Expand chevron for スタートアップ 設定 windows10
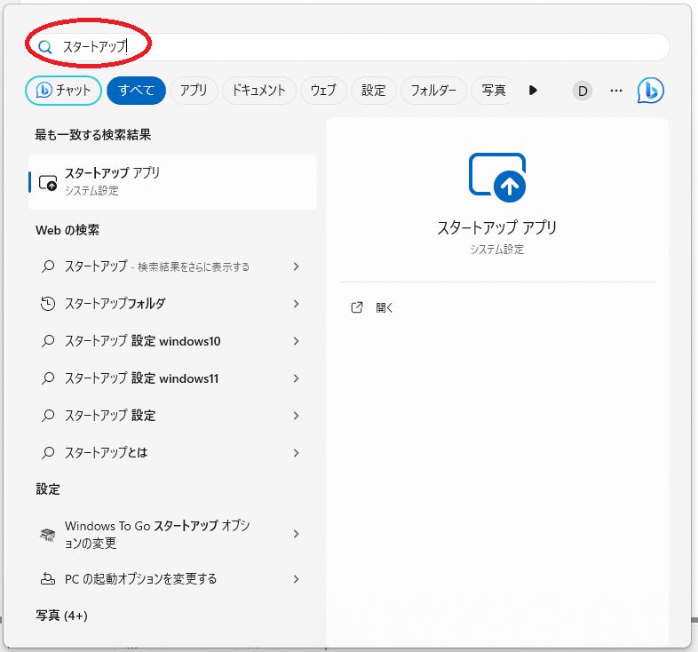Viewport: 698px width, 652px height. [x=296, y=341]
